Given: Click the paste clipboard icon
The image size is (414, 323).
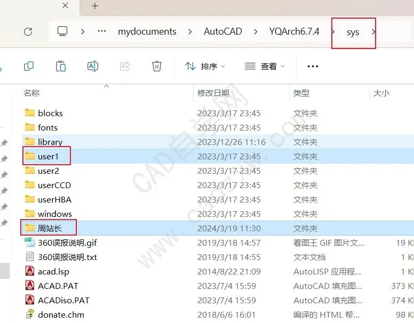Looking at the screenshot, I should click(61, 66).
